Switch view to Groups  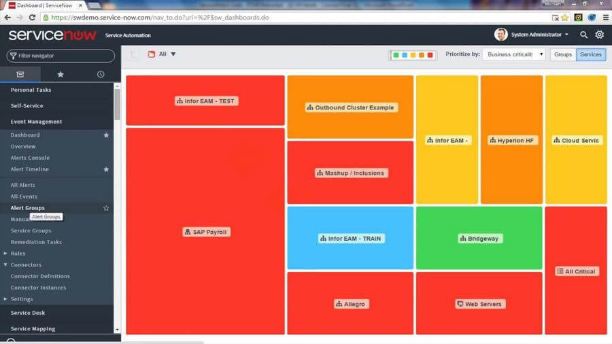click(563, 54)
